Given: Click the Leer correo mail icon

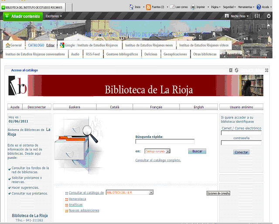Looking at the screenshot, I should point(172,7).
